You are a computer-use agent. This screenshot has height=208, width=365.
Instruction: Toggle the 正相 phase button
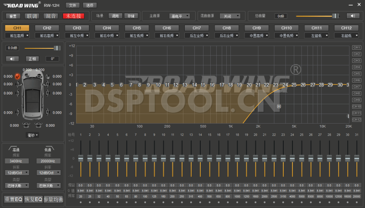[32, 58]
